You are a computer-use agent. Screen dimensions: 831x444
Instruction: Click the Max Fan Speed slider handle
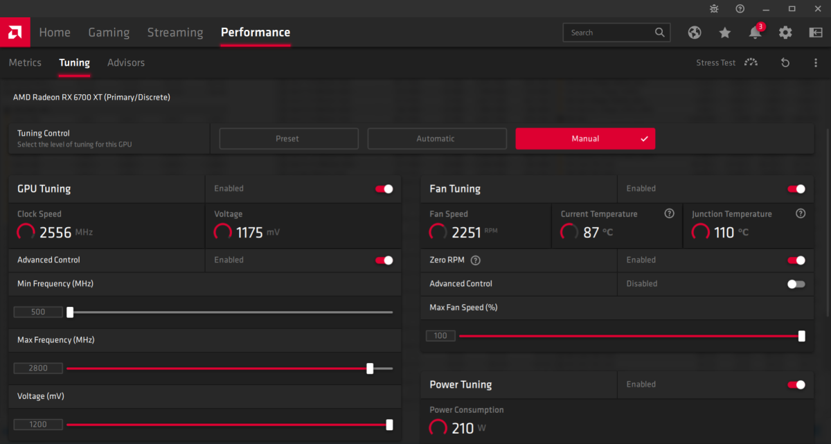coord(801,336)
